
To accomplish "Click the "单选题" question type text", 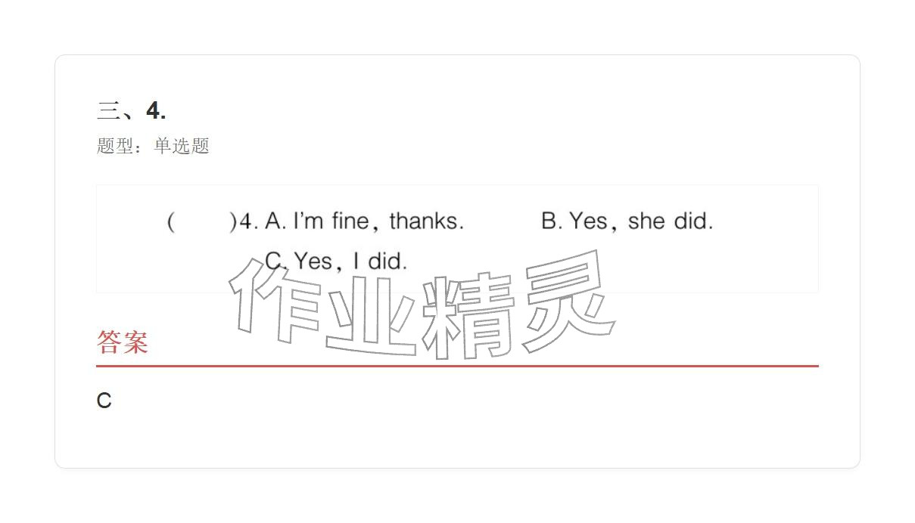I will click(x=182, y=146).
